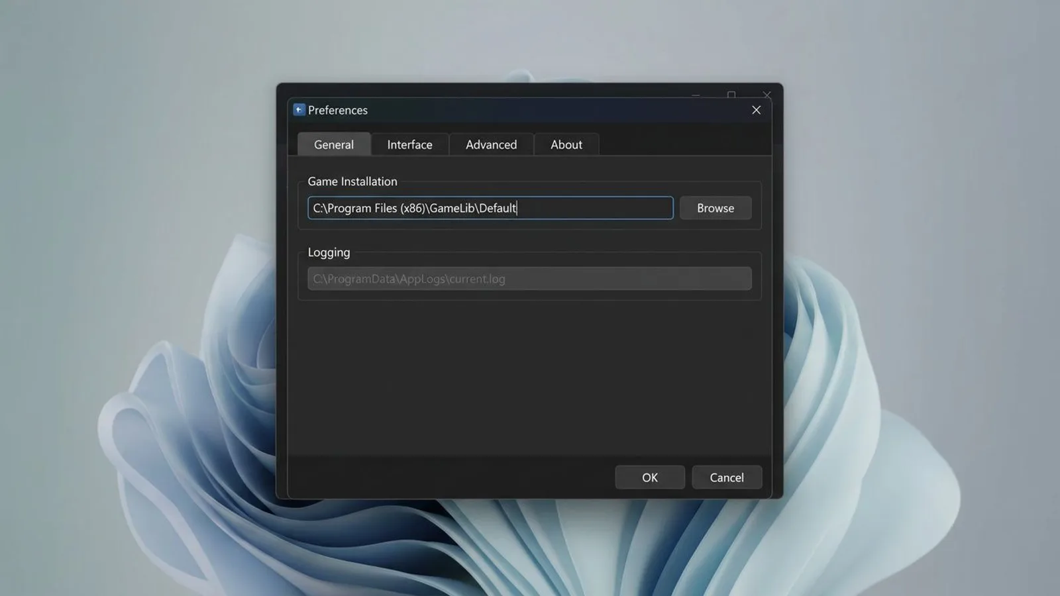The image size is (1060, 596).
Task: Open the About tab
Action: click(566, 144)
